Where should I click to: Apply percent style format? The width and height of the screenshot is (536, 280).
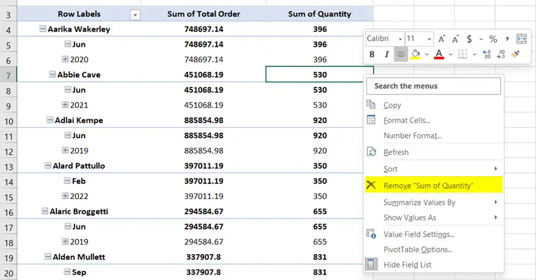click(x=493, y=39)
